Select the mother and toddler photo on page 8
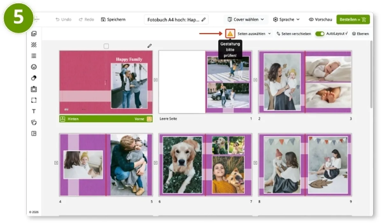 pos(282,165)
